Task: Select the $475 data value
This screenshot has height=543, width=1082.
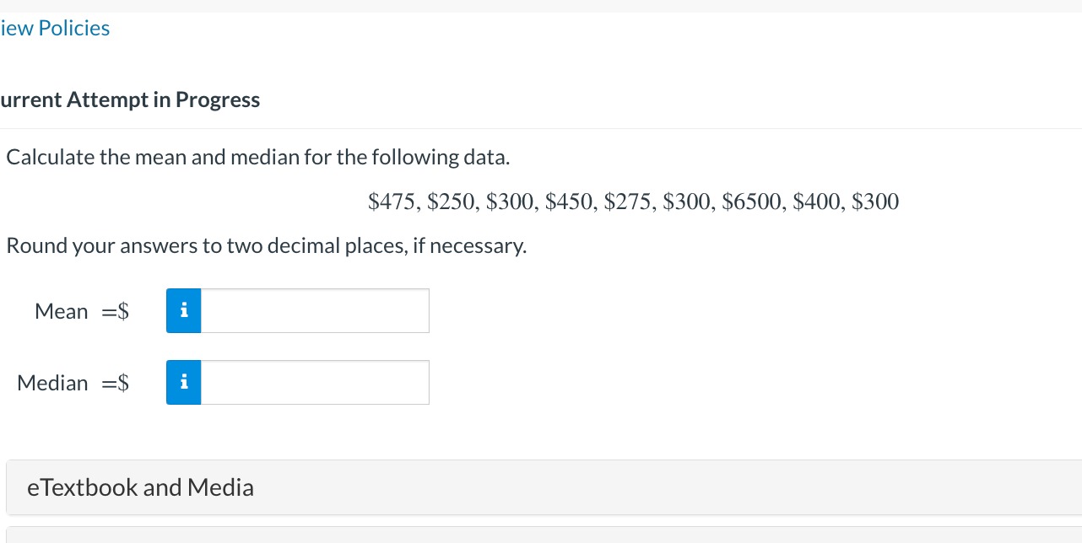Action: 392,202
